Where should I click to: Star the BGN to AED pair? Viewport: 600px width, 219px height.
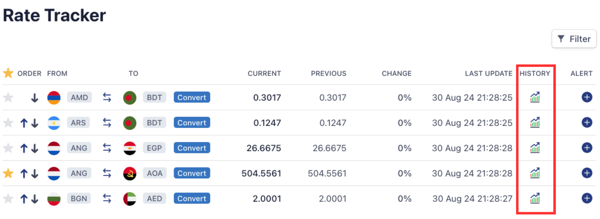tap(8, 199)
